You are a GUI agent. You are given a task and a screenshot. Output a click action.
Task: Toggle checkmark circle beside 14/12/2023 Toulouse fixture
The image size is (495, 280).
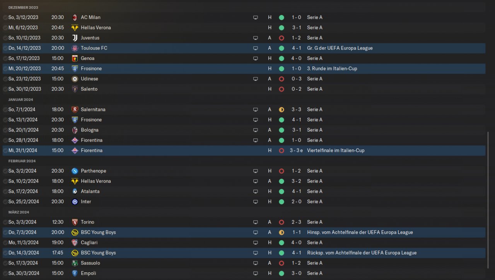pos(5,48)
